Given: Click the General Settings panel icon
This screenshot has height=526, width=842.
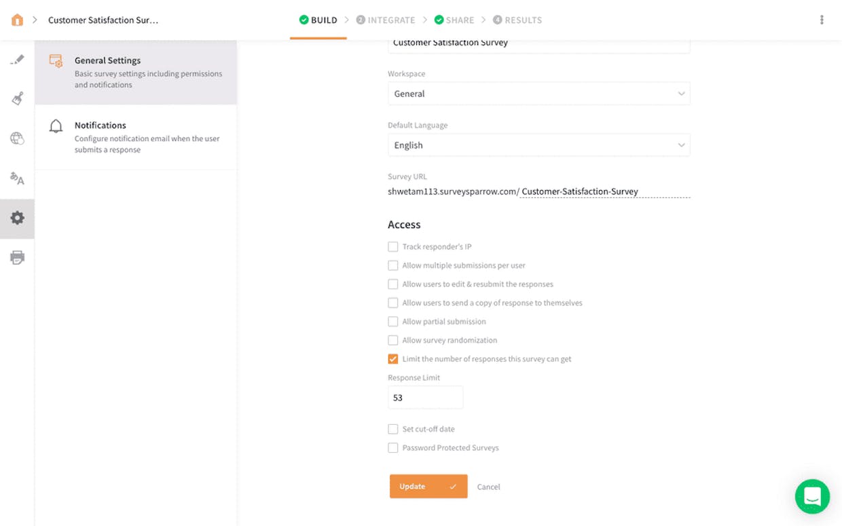Looking at the screenshot, I should click(x=56, y=61).
